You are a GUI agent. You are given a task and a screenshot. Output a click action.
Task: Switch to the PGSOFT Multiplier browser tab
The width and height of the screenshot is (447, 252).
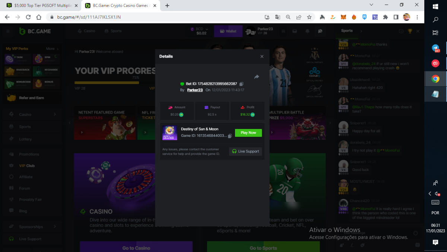point(42,6)
